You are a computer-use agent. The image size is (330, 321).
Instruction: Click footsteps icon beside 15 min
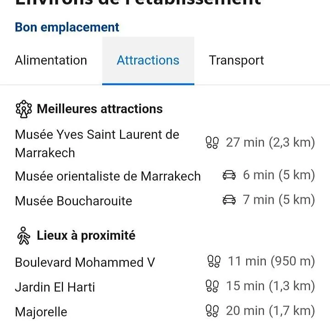point(212,286)
